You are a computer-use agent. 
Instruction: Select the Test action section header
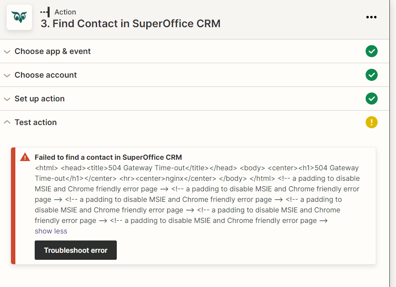tap(194, 122)
